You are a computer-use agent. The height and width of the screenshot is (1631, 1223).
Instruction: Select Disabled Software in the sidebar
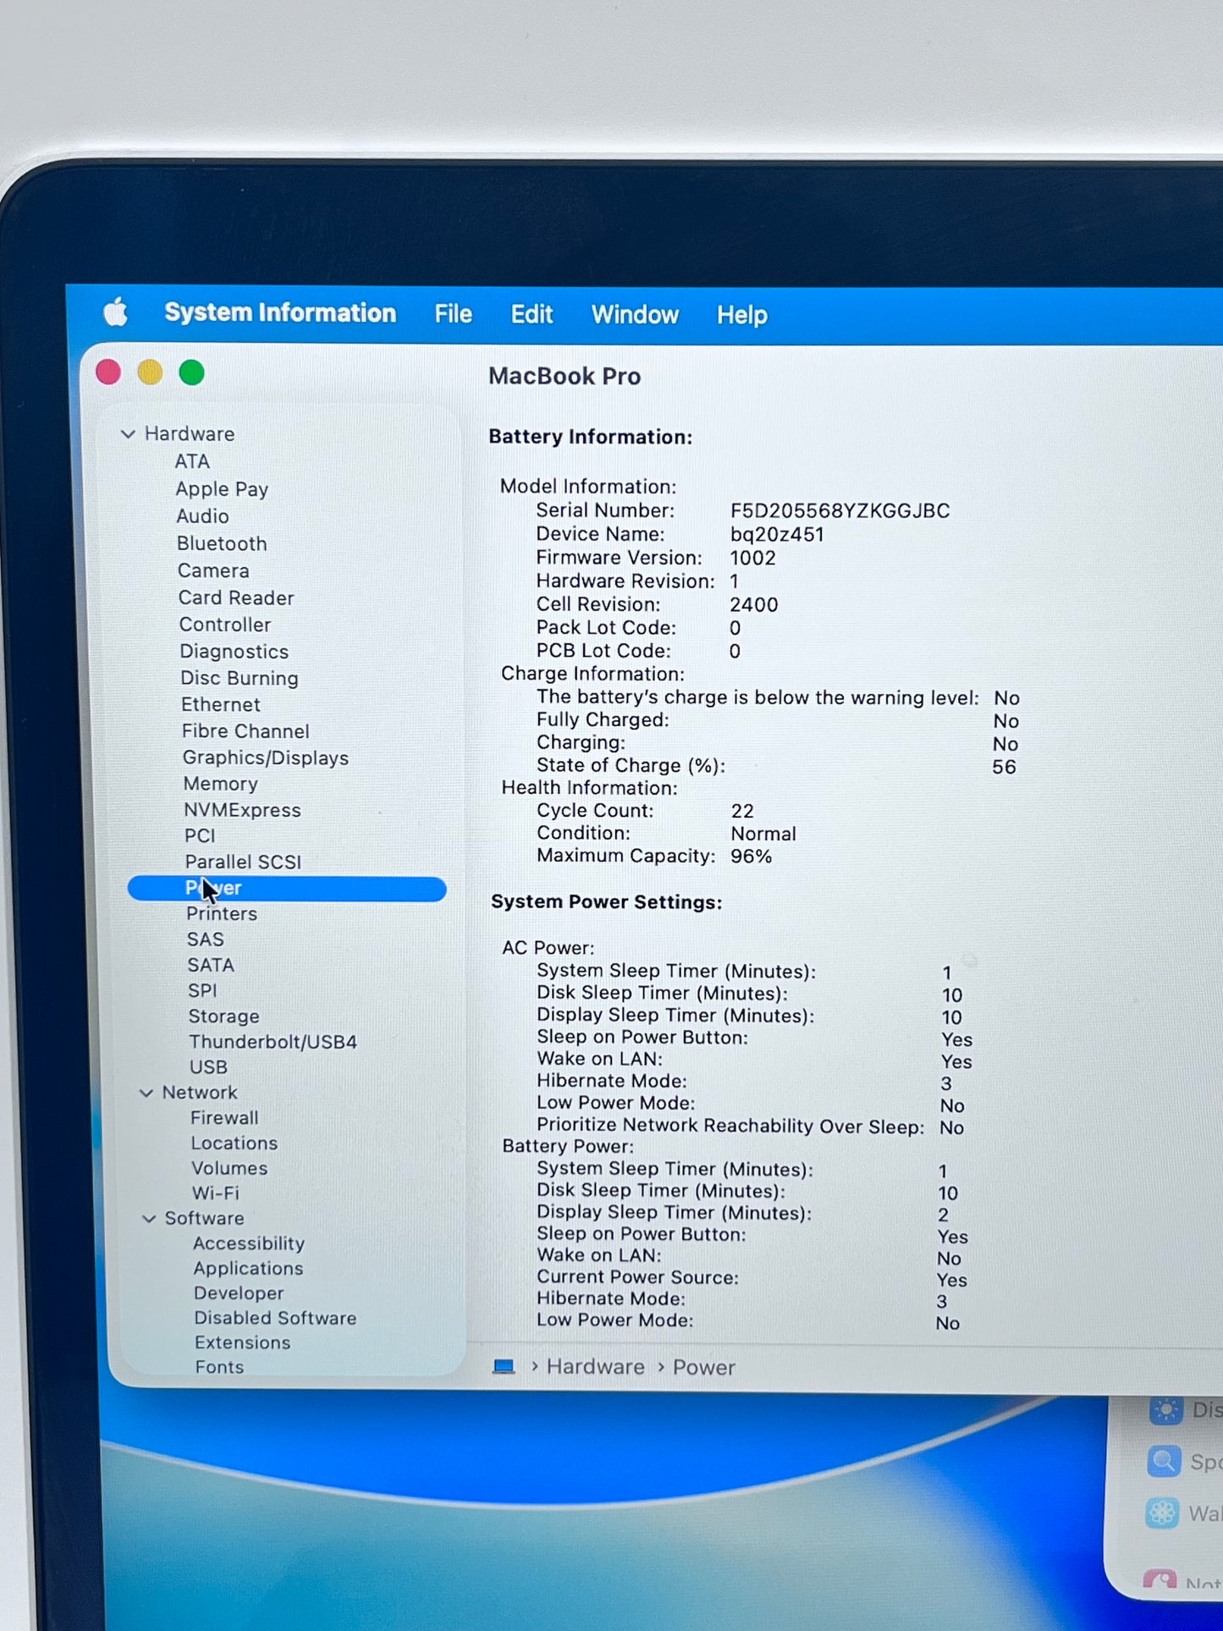click(275, 1318)
